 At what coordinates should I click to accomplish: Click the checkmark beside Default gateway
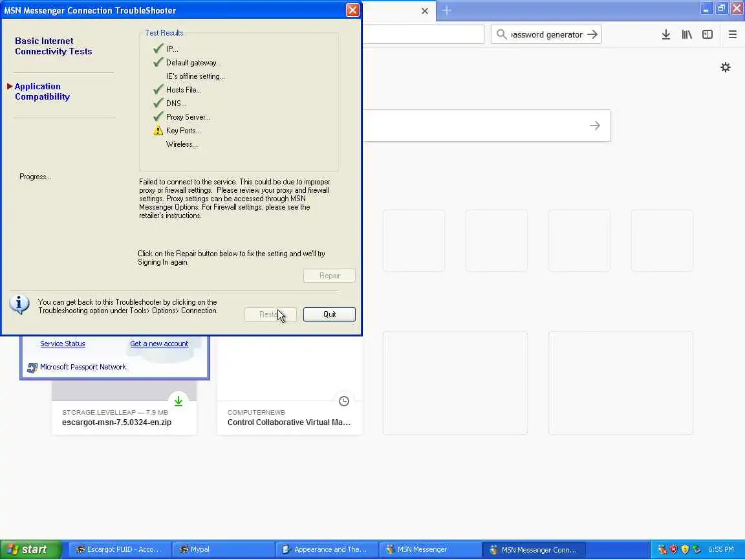[x=158, y=62]
